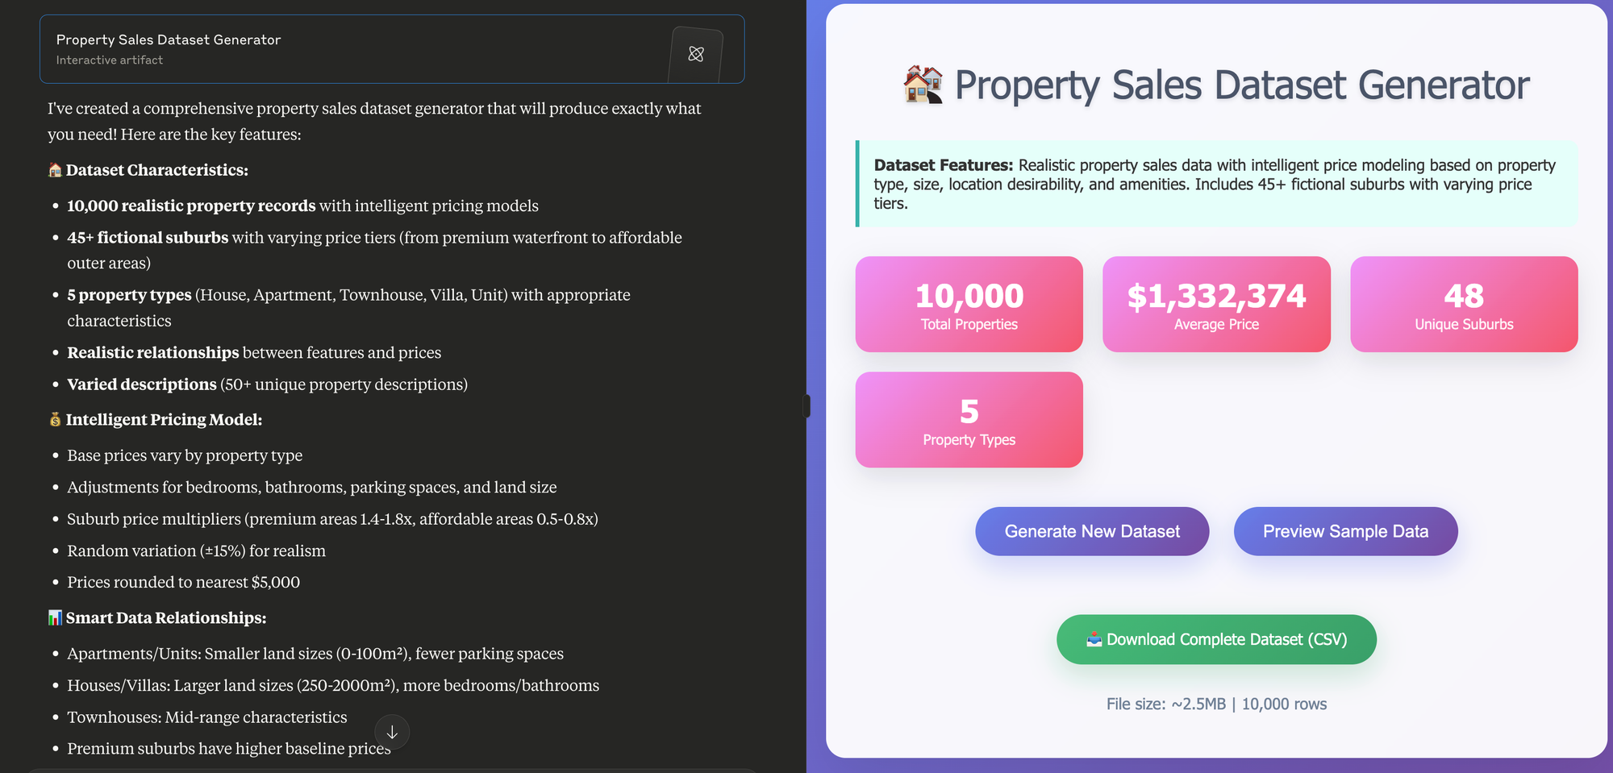The height and width of the screenshot is (773, 1613).
Task: Click the scroll-to-bottom arrow button
Action: coord(392,732)
